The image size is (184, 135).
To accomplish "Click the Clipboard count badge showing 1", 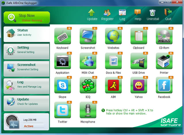I will [145, 28].
